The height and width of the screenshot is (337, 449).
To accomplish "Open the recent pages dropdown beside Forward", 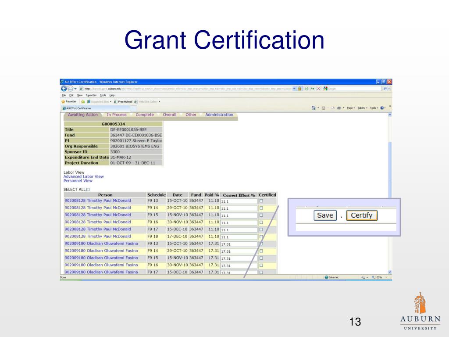I will [x=75, y=89].
